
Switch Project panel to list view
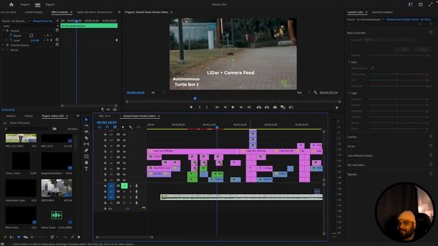pos(12,237)
